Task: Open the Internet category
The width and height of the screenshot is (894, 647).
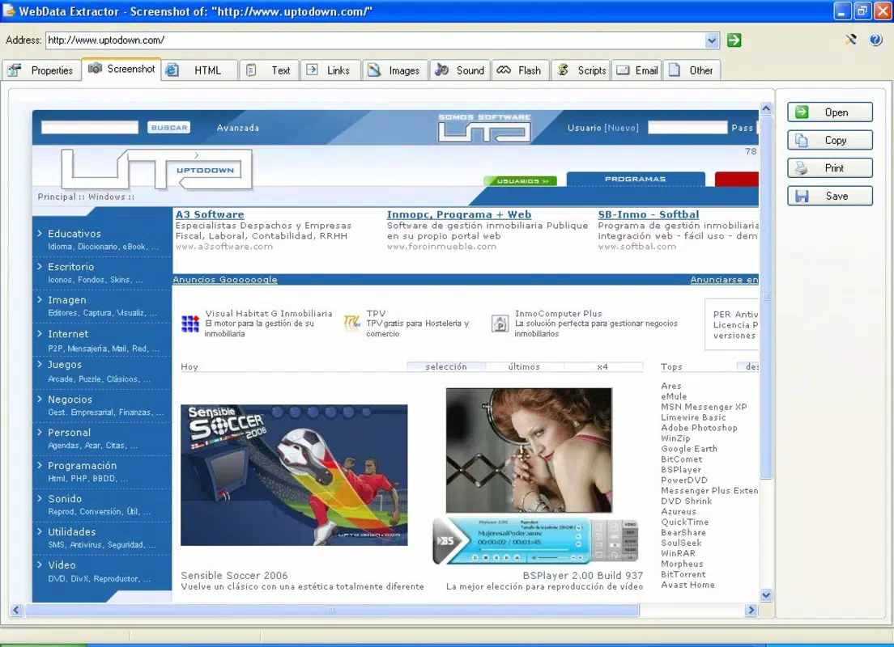Action: tap(68, 334)
